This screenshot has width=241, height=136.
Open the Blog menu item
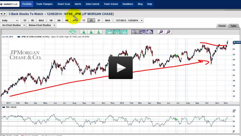coord(140,4)
